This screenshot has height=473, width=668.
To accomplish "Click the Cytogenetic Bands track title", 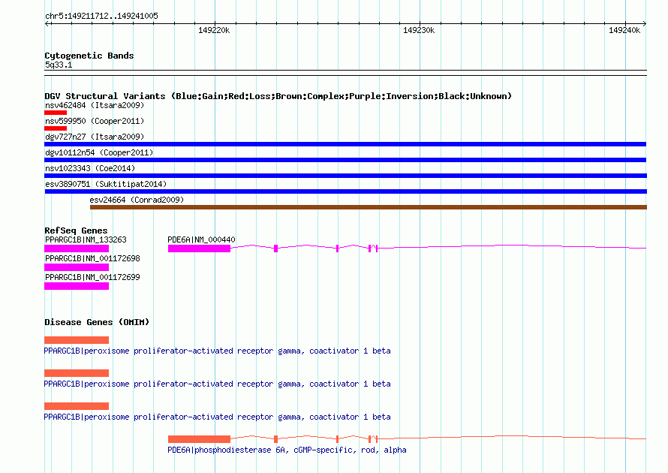I will point(89,56).
